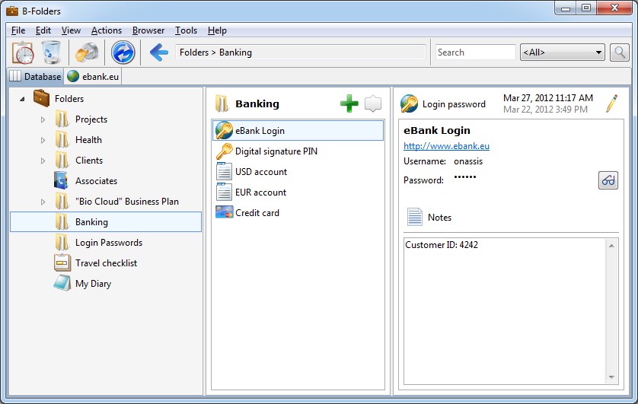
Task: Open the Edit menu
Action: coord(43,30)
